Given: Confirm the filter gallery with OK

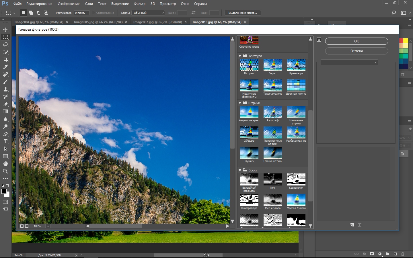Looking at the screenshot, I should [x=356, y=41].
